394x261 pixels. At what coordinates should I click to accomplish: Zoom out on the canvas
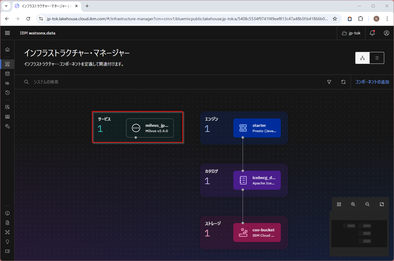click(368, 204)
